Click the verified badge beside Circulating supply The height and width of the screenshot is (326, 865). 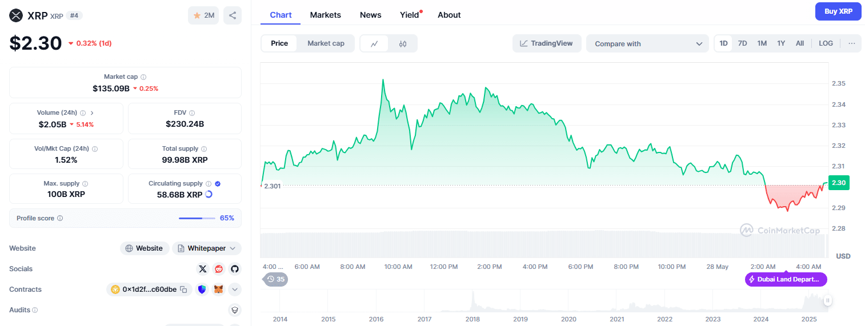[x=218, y=184]
